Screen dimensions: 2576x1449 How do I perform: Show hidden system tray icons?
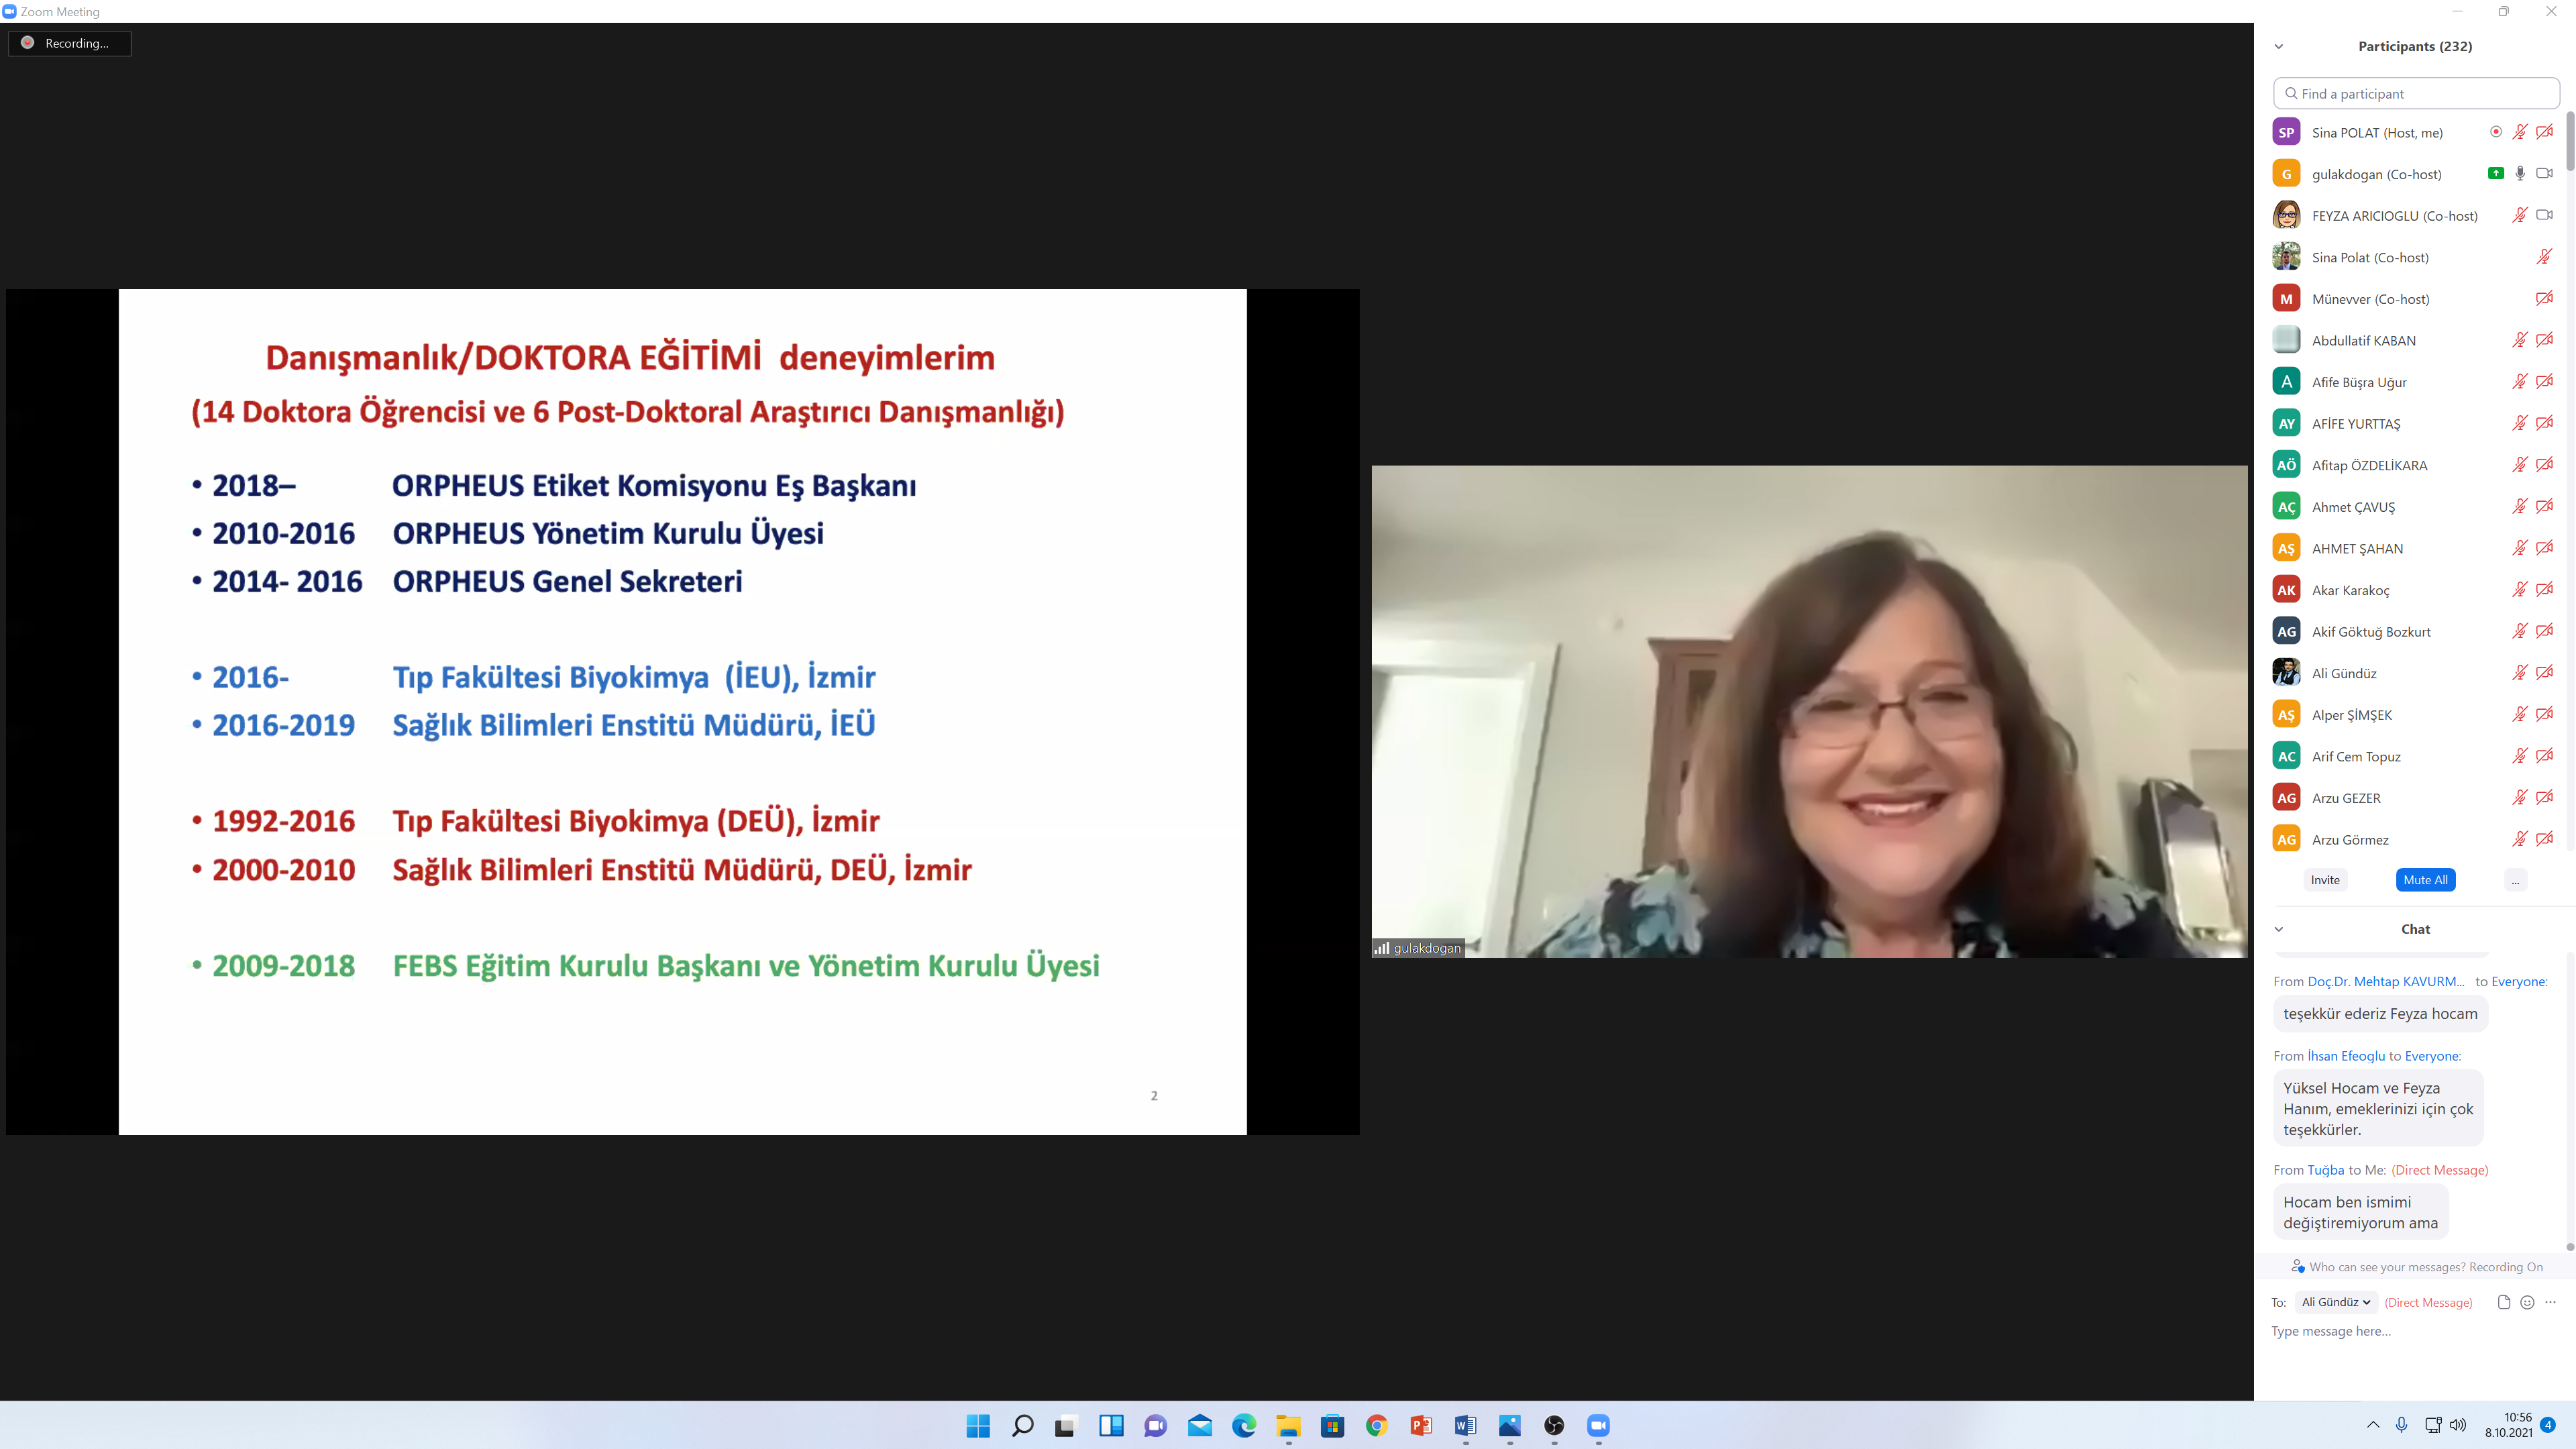(2373, 1425)
